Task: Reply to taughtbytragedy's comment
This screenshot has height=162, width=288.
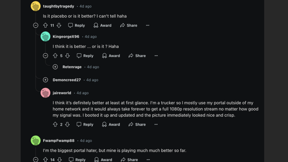Action: (76, 25)
